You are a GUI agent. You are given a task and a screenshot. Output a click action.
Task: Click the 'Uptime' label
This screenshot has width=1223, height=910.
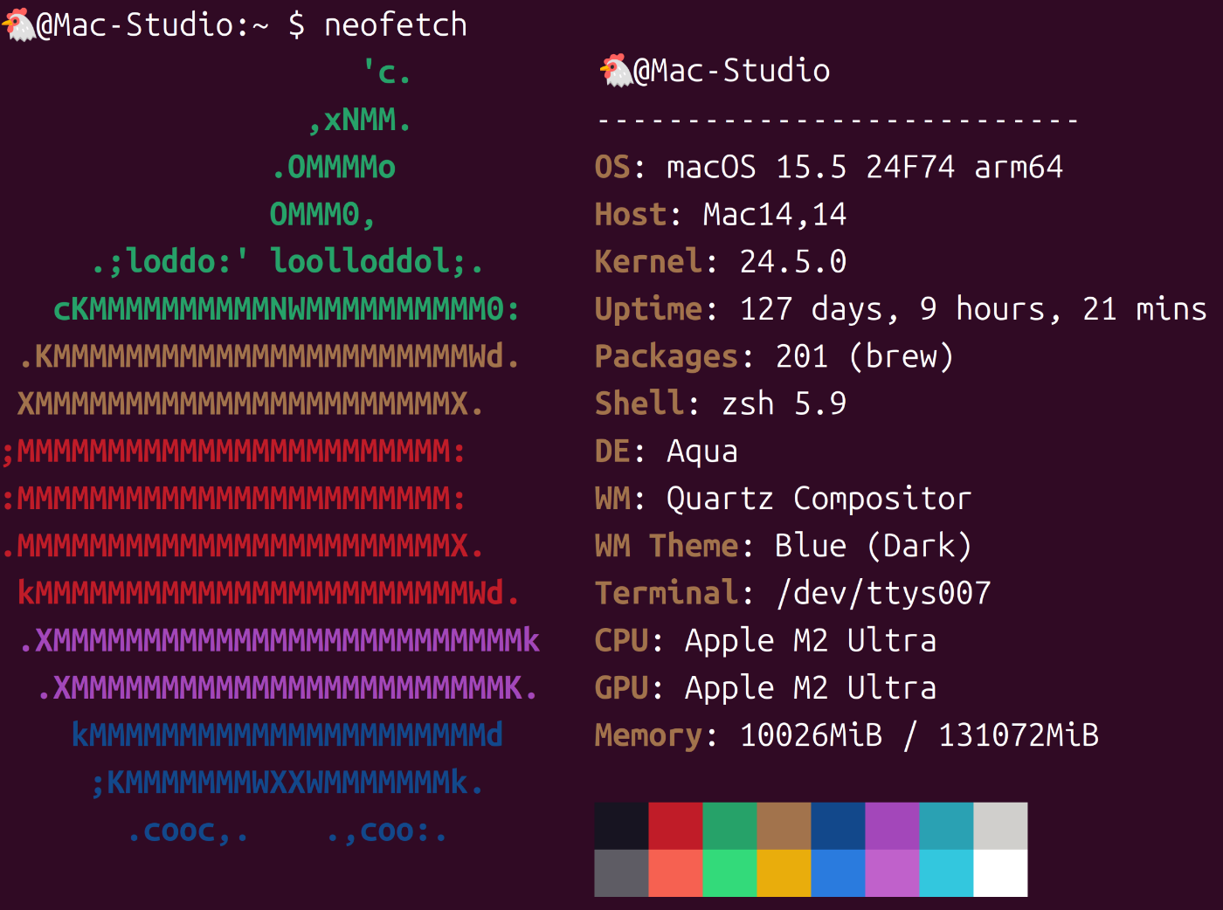(648, 309)
